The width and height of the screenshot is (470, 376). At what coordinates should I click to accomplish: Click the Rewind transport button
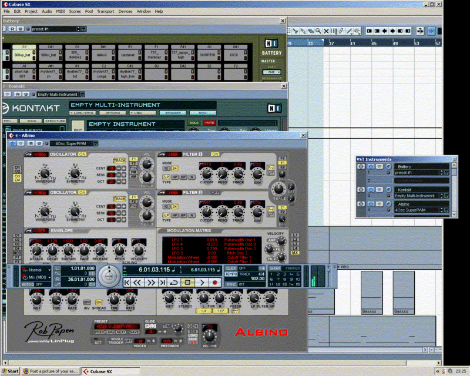137,283
